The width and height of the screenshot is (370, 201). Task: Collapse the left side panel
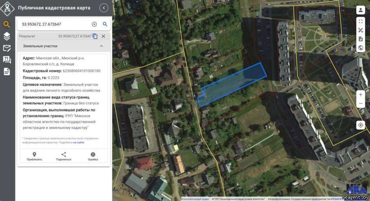click(104, 8)
